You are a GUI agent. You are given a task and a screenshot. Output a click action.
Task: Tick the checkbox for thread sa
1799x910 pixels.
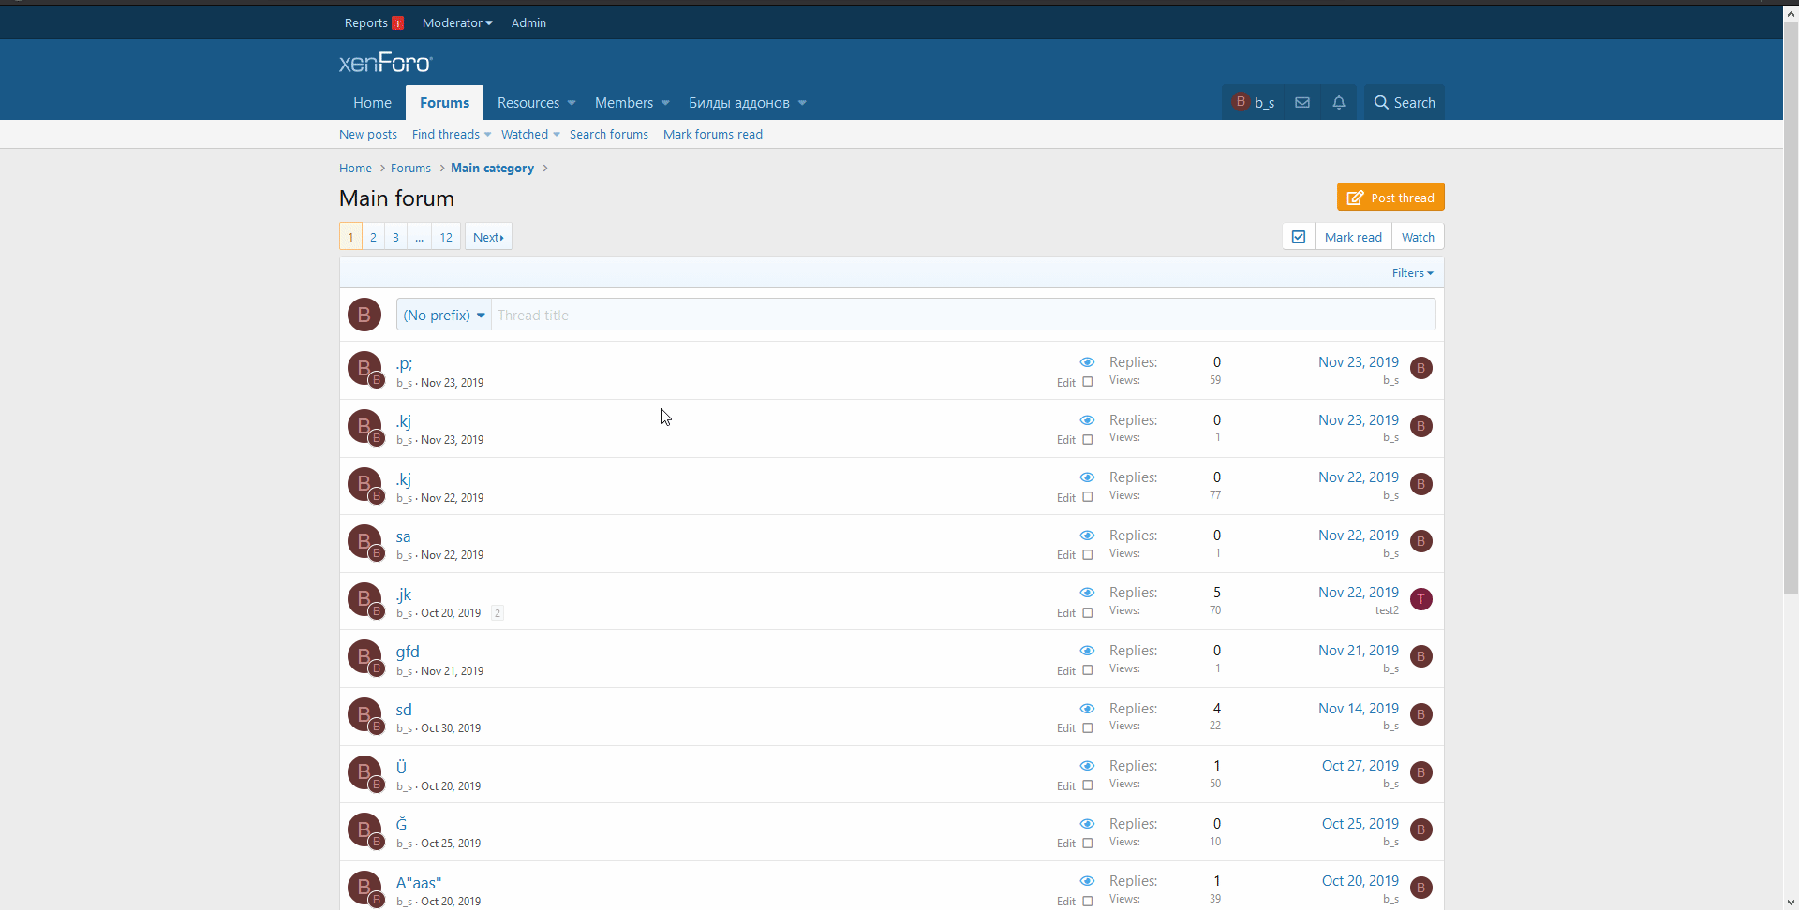(1088, 555)
